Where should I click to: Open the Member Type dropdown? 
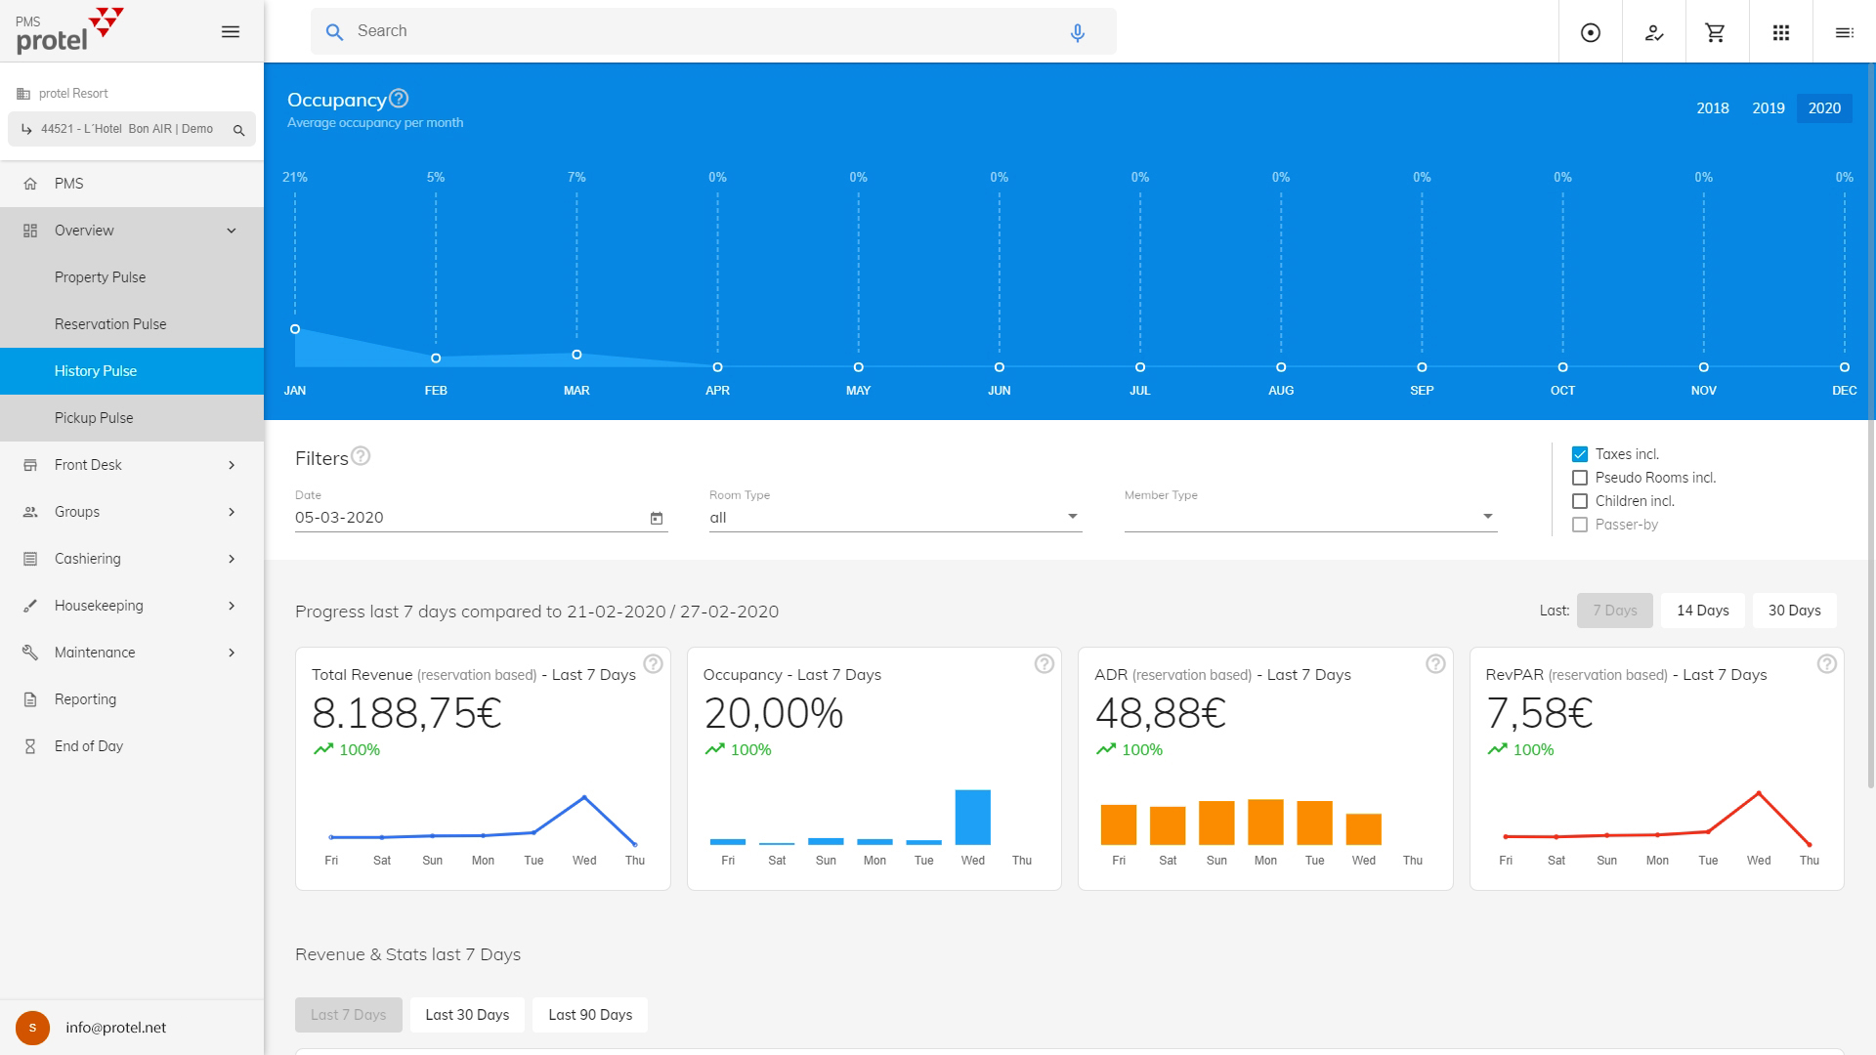pyautogui.click(x=1309, y=517)
